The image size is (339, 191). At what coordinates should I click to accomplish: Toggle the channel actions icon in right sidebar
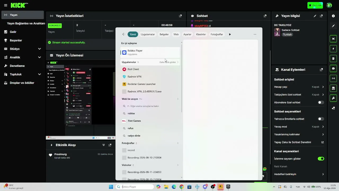click(x=333, y=88)
